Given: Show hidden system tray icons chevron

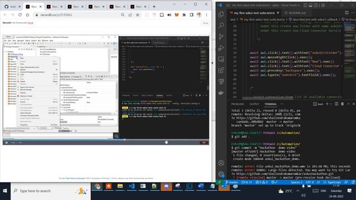Looking at the screenshot, I should coord(298,191).
